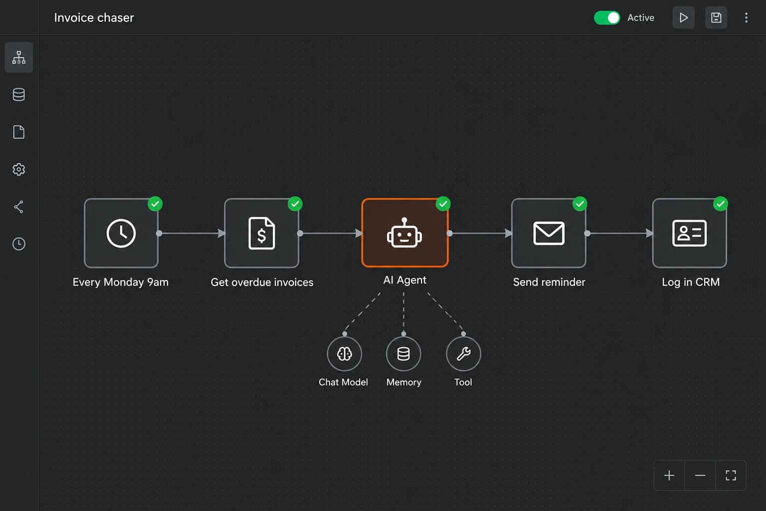766x511 pixels.
Task: Click the Get overdue invoices label text
Action: [x=262, y=282]
